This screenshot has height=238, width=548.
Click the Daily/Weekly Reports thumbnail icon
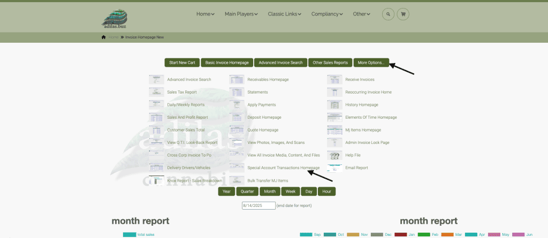[156, 104]
